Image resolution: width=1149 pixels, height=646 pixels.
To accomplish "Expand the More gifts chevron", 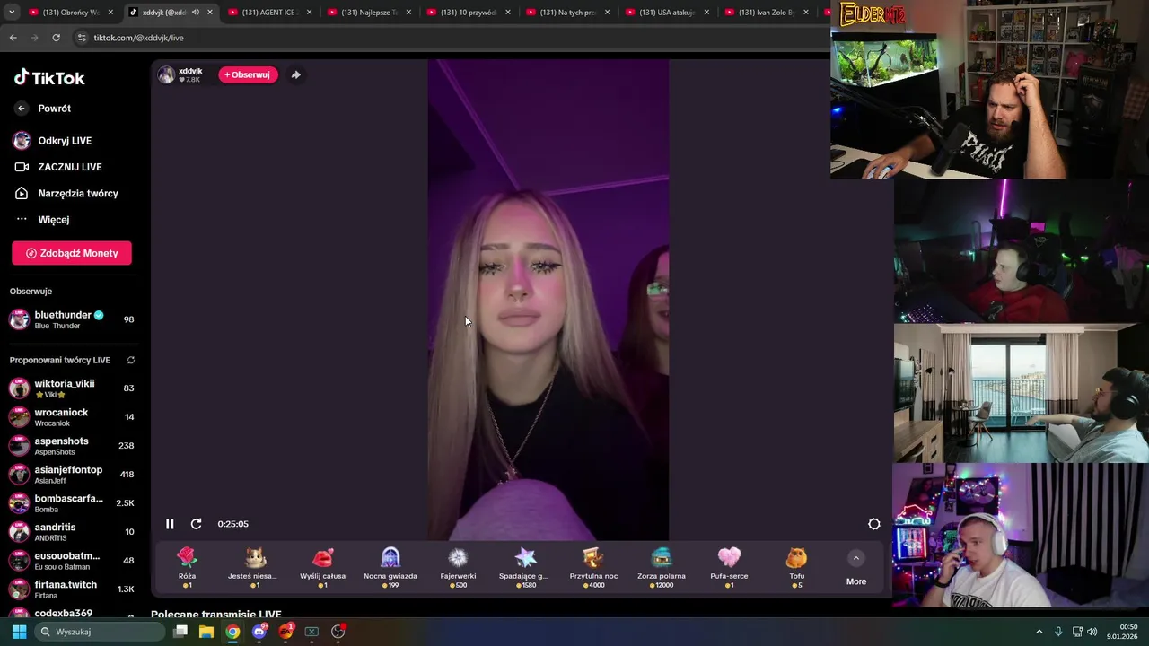I will 856,558.
